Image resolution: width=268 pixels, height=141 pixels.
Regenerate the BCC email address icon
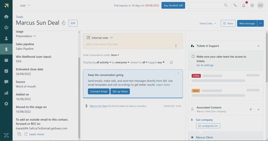point(26,134)
